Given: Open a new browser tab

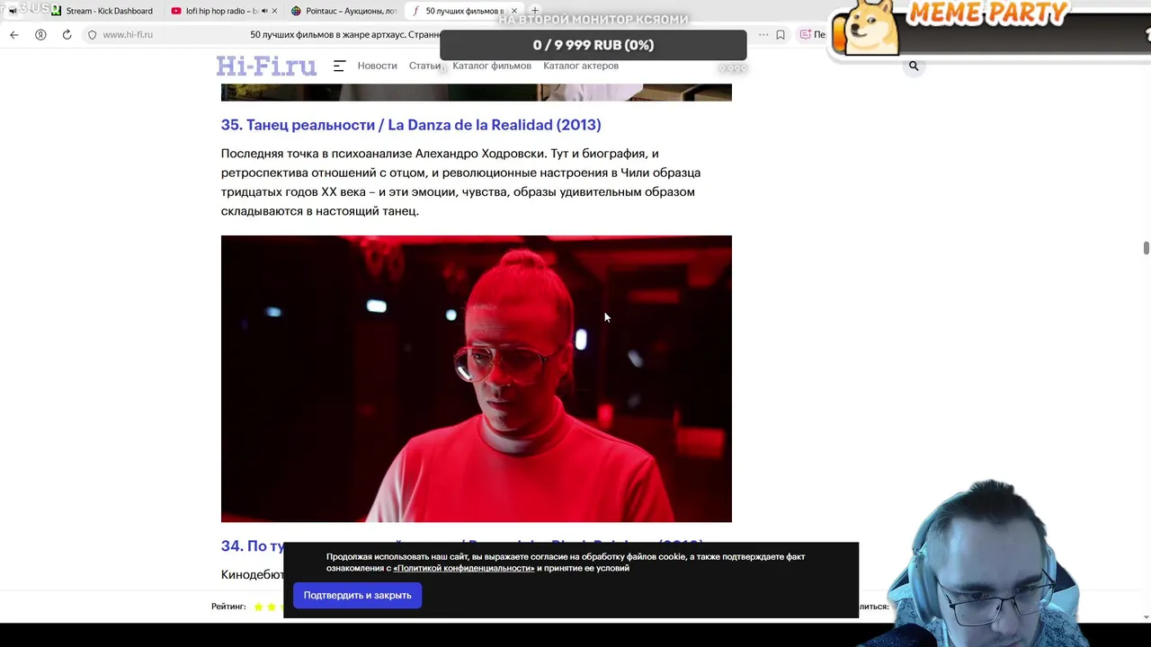Looking at the screenshot, I should click(535, 11).
